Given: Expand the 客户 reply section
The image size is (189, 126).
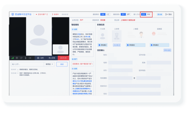Looking at the screenshot, I should [x=75, y=59].
